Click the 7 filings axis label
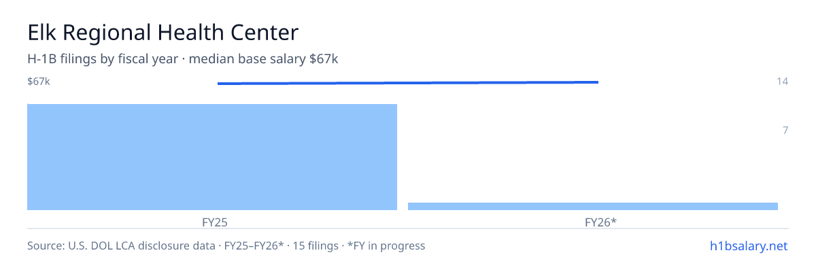The height and width of the screenshot is (272, 816). [x=785, y=130]
